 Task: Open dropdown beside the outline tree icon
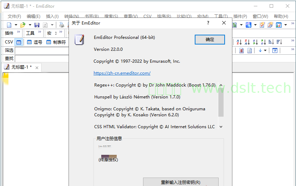pyautogui.click(x=241, y=25)
